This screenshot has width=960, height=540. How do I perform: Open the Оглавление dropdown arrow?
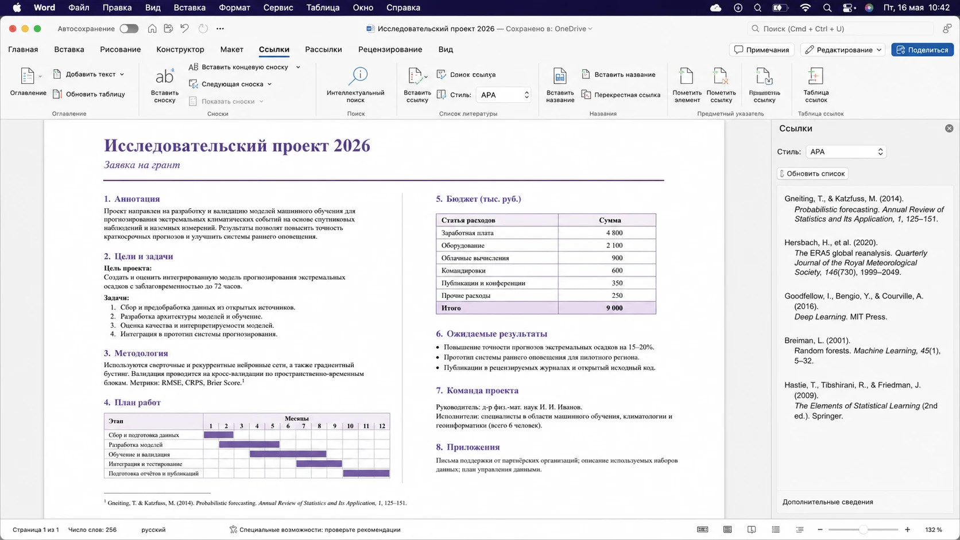tap(40, 76)
